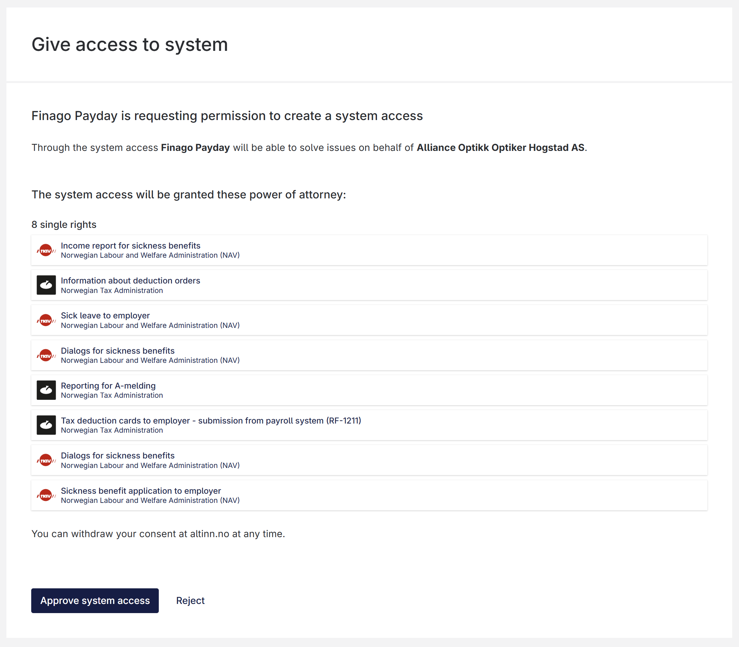This screenshot has width=739, height=647.
Task: Click the 8 single rights label
Action: point(64,224)
